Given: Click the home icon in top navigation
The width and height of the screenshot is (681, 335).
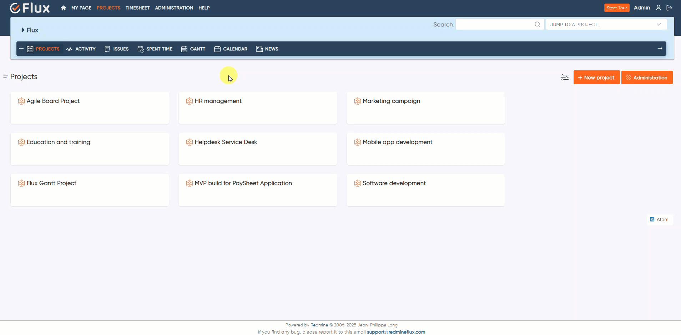Looking at the screenshot, I should pos(64,8).
